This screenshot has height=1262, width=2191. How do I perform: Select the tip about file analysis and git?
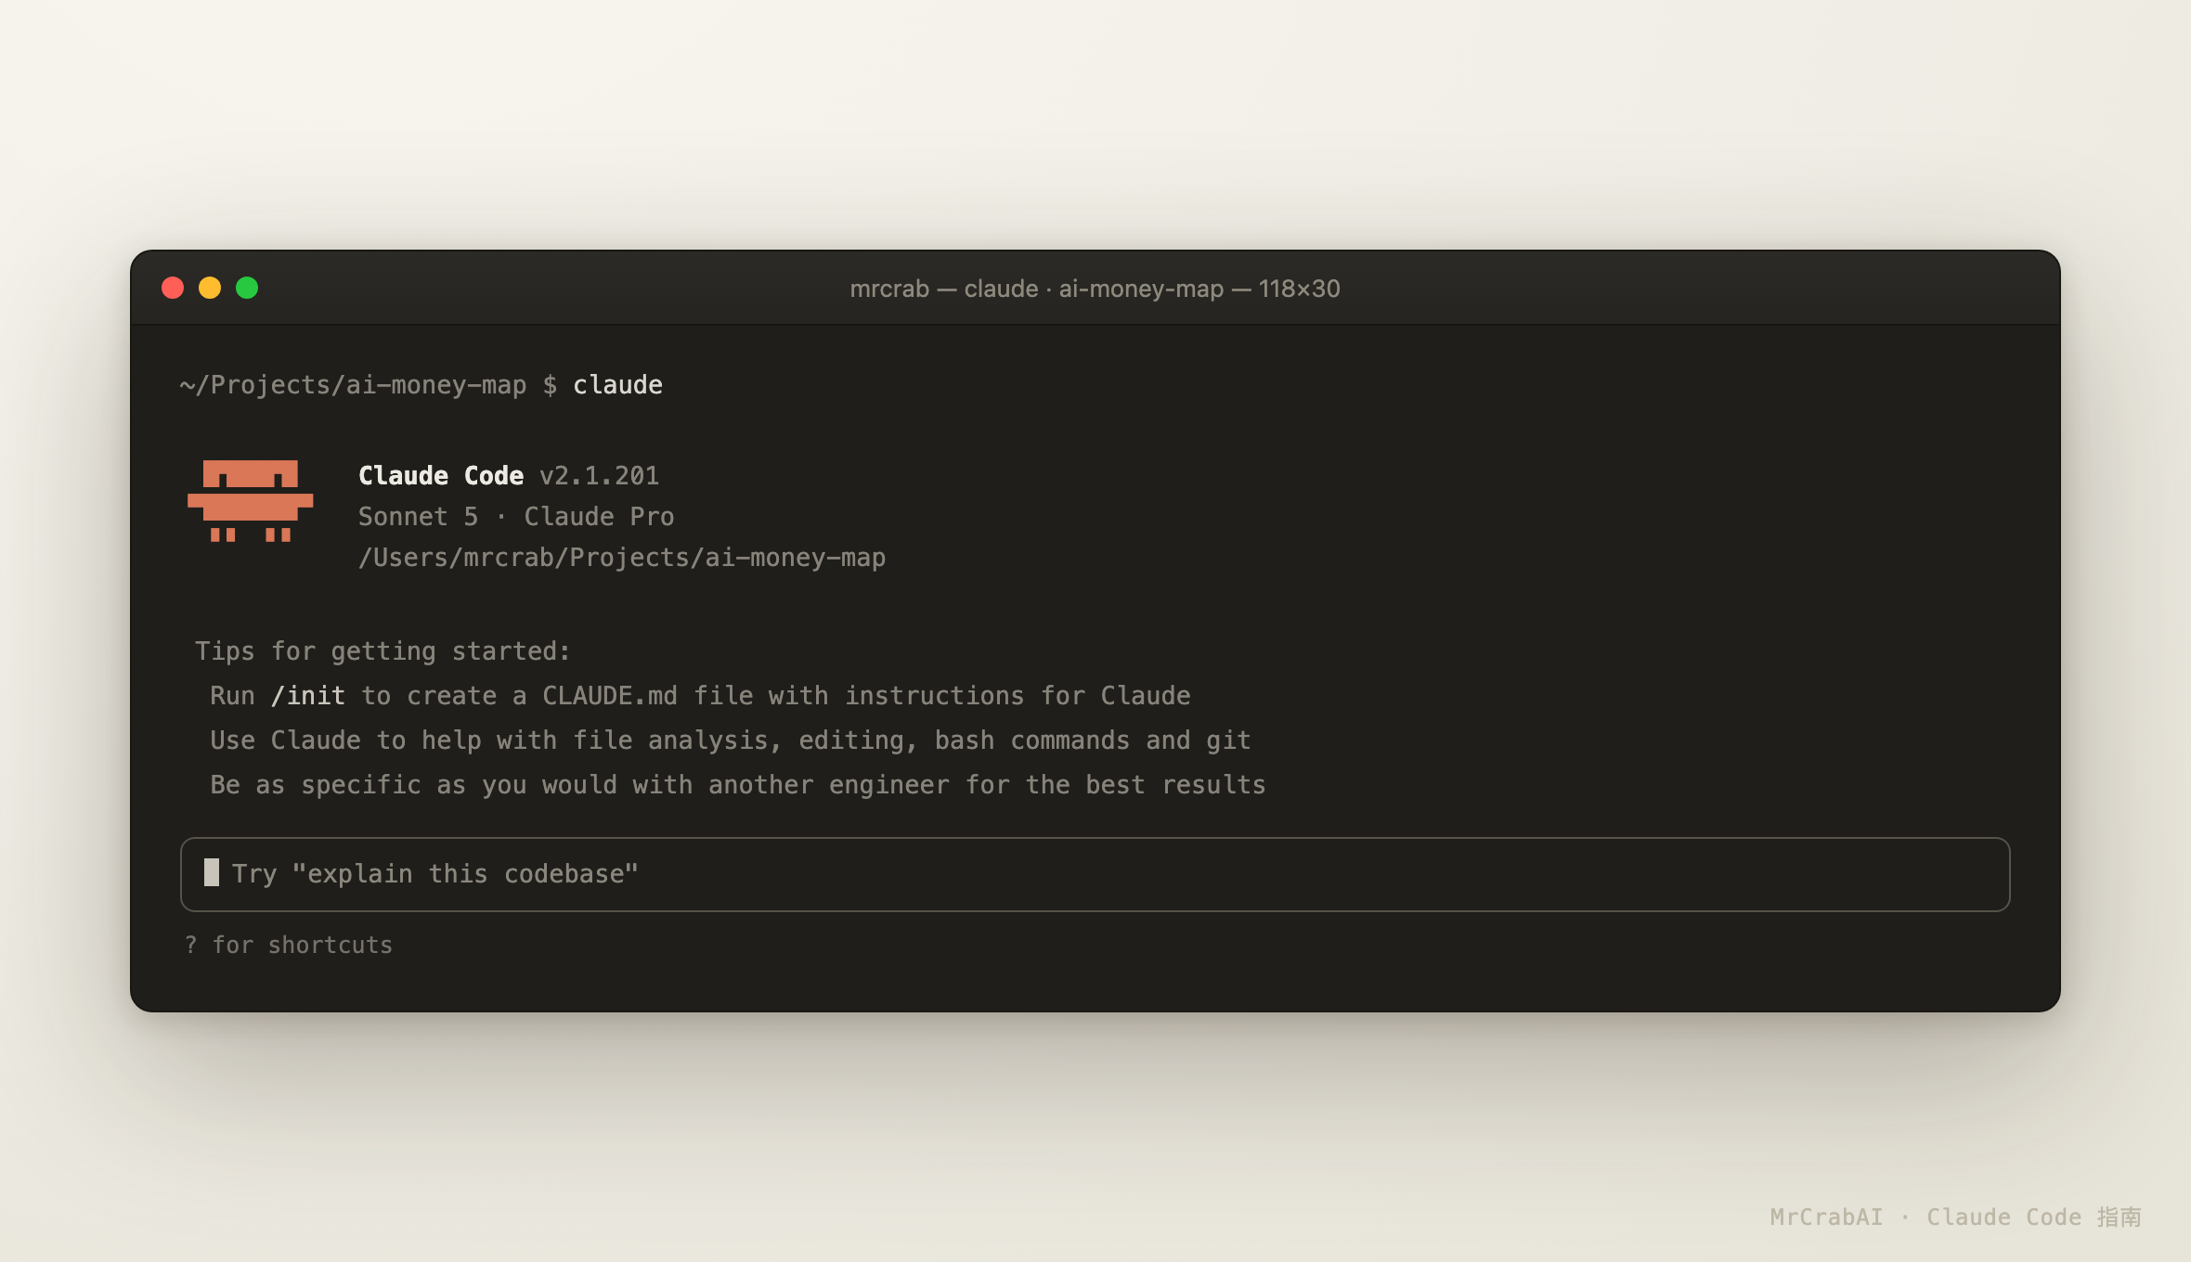731,740
